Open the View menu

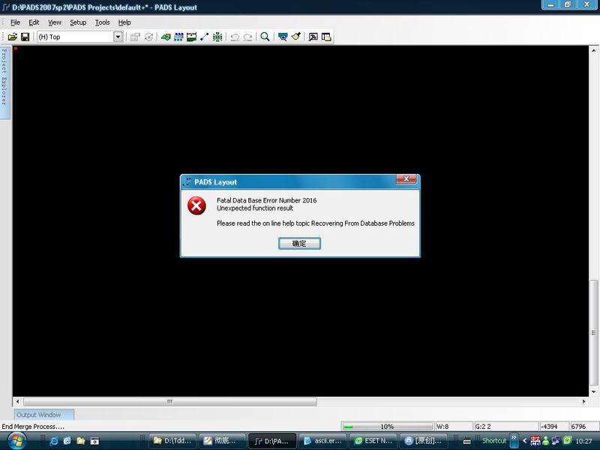click(x=54, y=22)
